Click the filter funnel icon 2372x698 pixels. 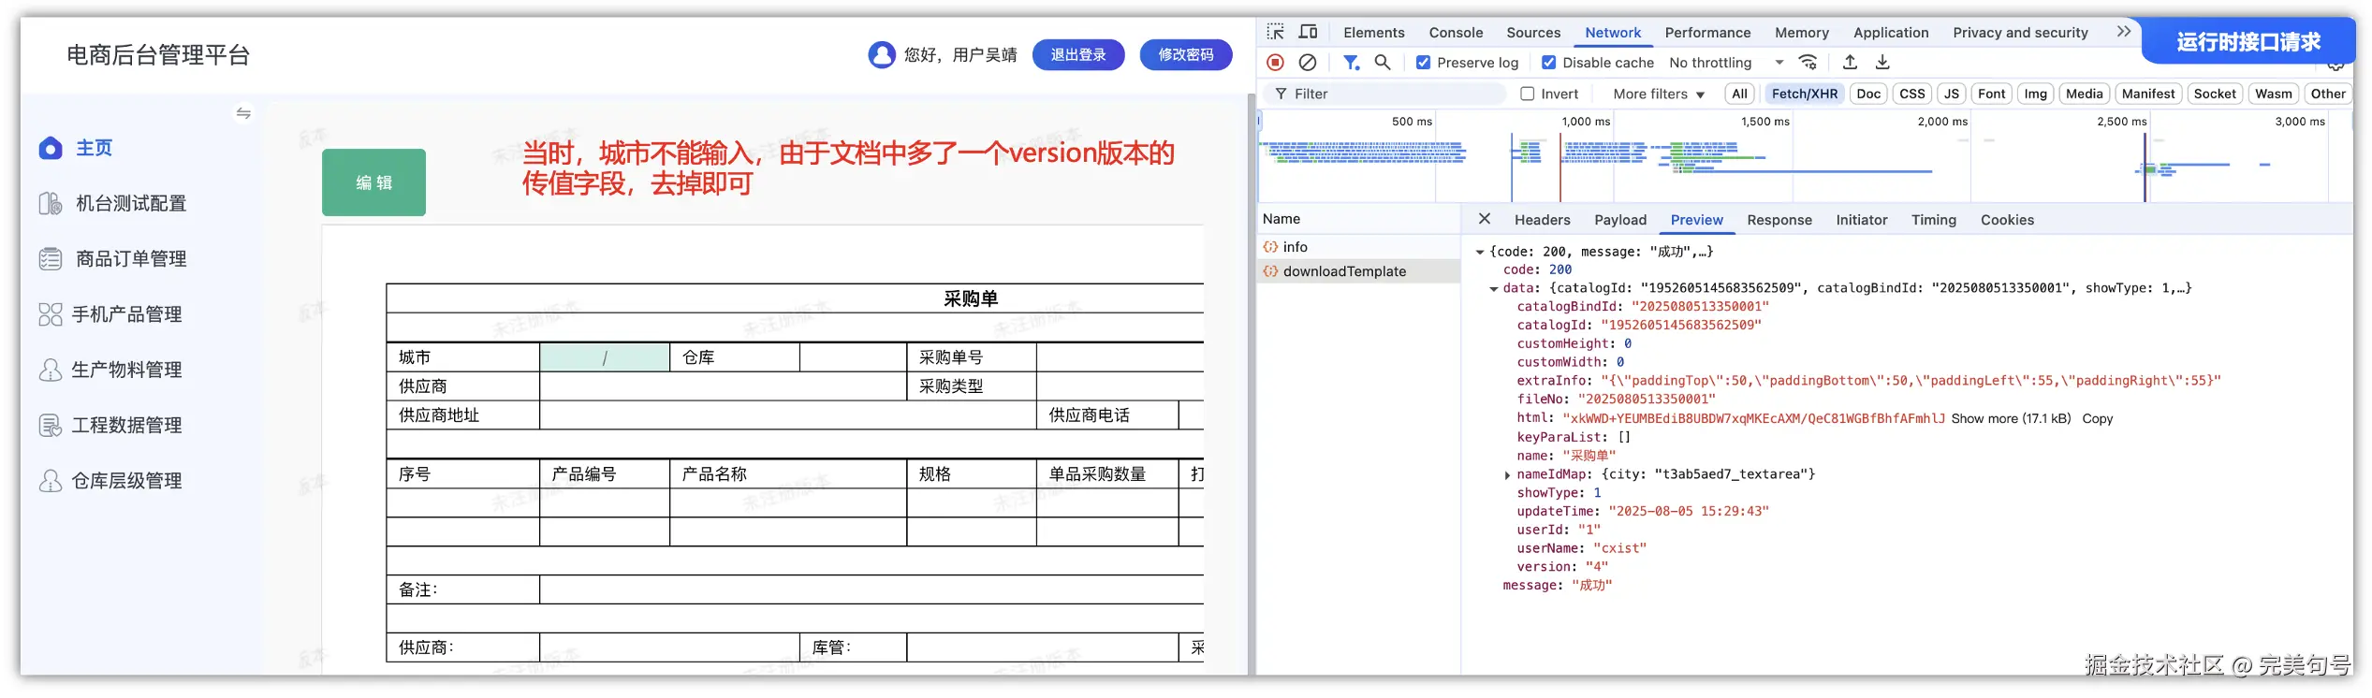click(x=1351, y=63)
